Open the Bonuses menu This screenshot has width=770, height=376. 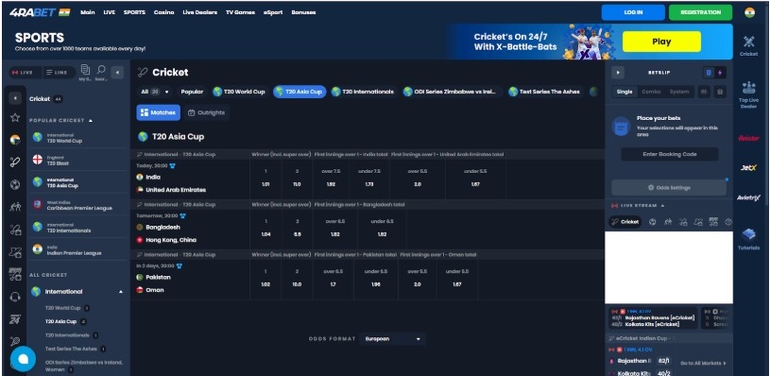click(303, 12)
